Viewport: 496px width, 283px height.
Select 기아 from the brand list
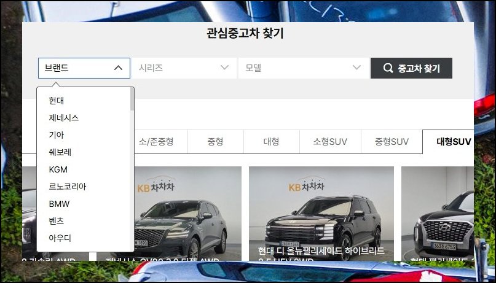point(57,135)
